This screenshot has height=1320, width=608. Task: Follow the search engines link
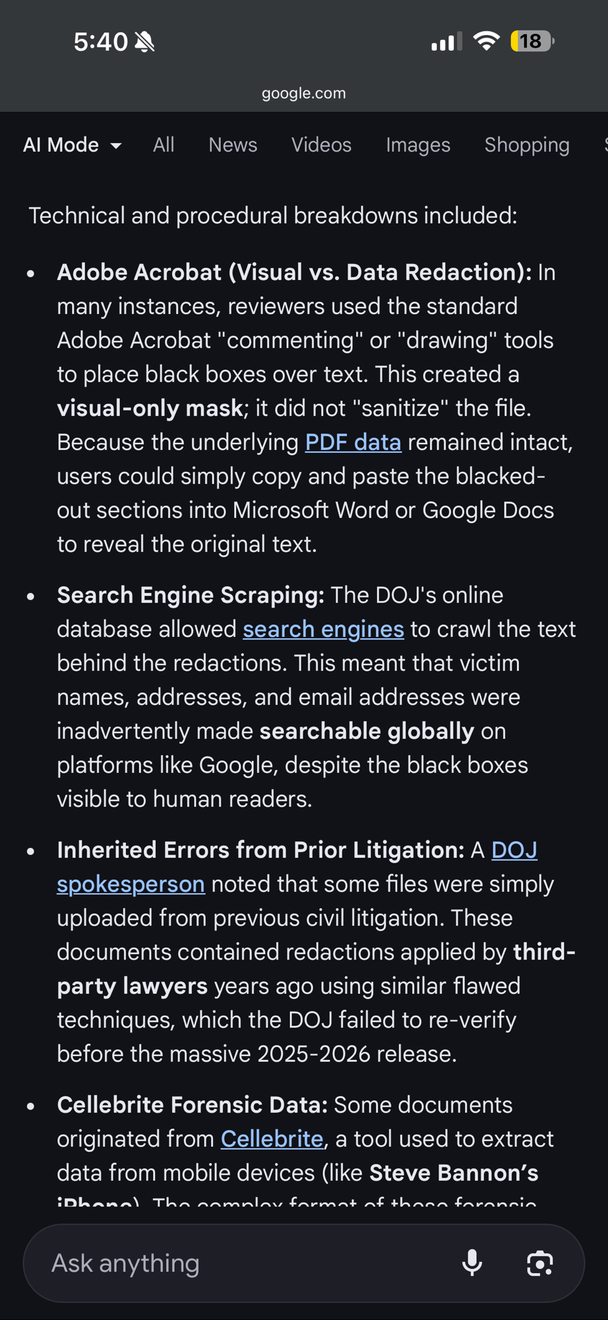pyautogui.click(x=323, y=629)
